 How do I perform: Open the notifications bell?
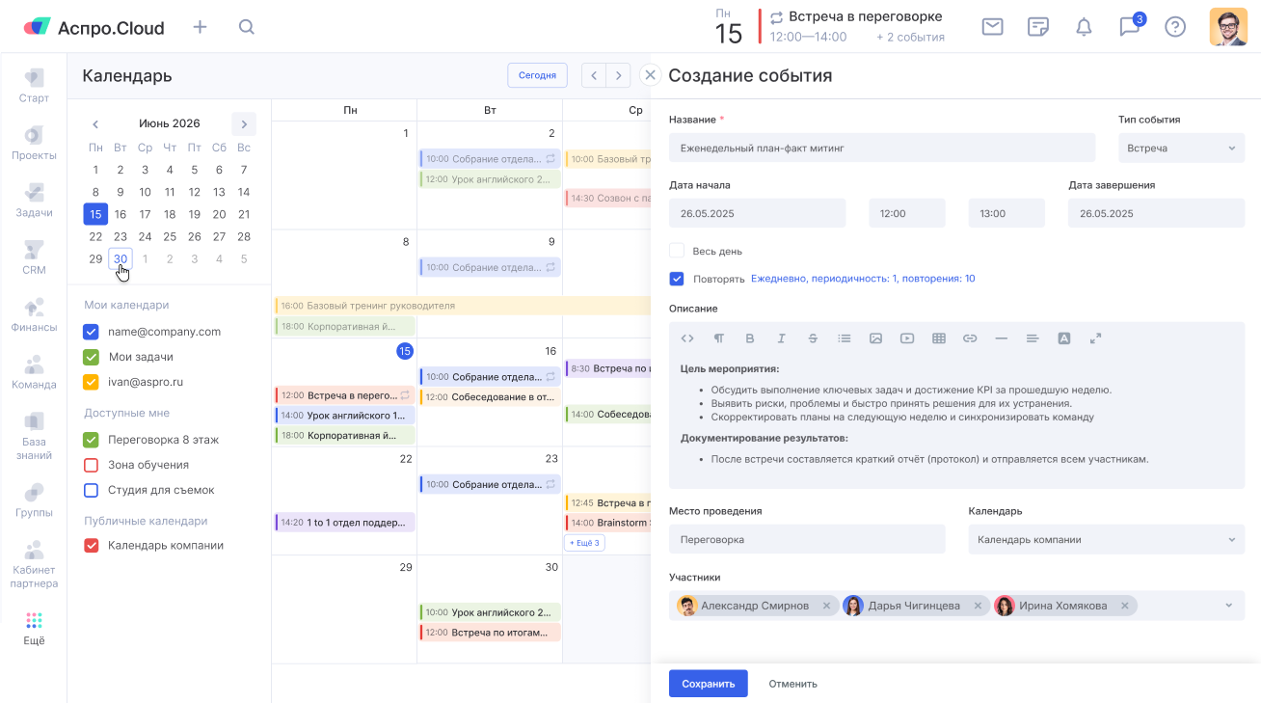[1084, 27]
